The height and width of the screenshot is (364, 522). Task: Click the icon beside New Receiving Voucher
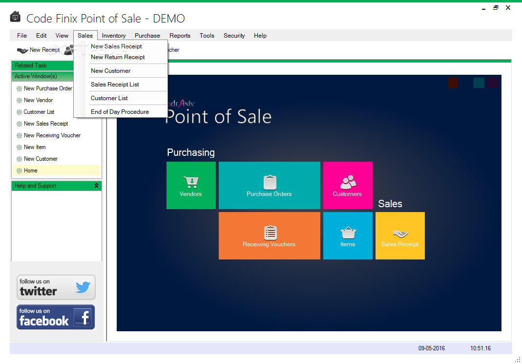point(20,135)
